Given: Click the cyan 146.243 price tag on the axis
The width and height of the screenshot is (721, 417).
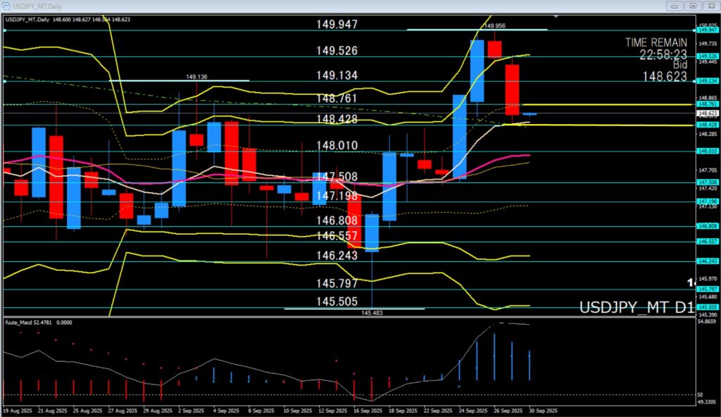Looking at the screenshot, I should coord(707,261).
